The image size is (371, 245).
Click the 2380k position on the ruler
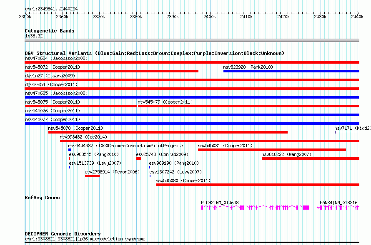pos(136,17)
